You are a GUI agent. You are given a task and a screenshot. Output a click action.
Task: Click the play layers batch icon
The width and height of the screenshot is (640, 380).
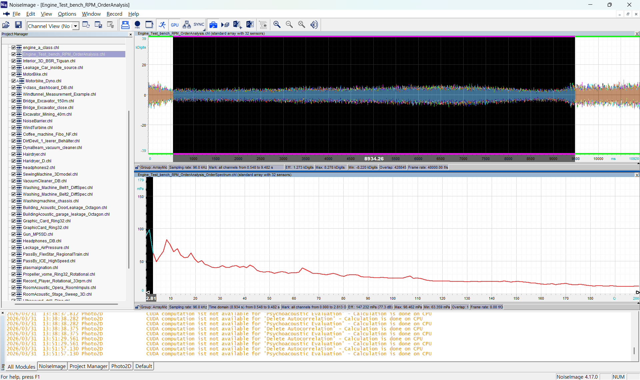coord(225,25)
